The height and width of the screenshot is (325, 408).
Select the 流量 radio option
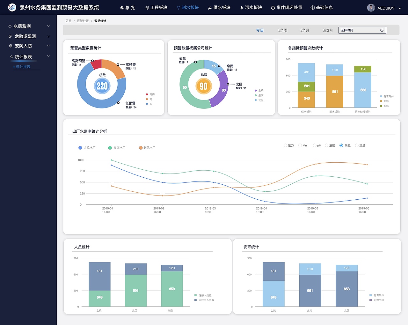[357, 145]
